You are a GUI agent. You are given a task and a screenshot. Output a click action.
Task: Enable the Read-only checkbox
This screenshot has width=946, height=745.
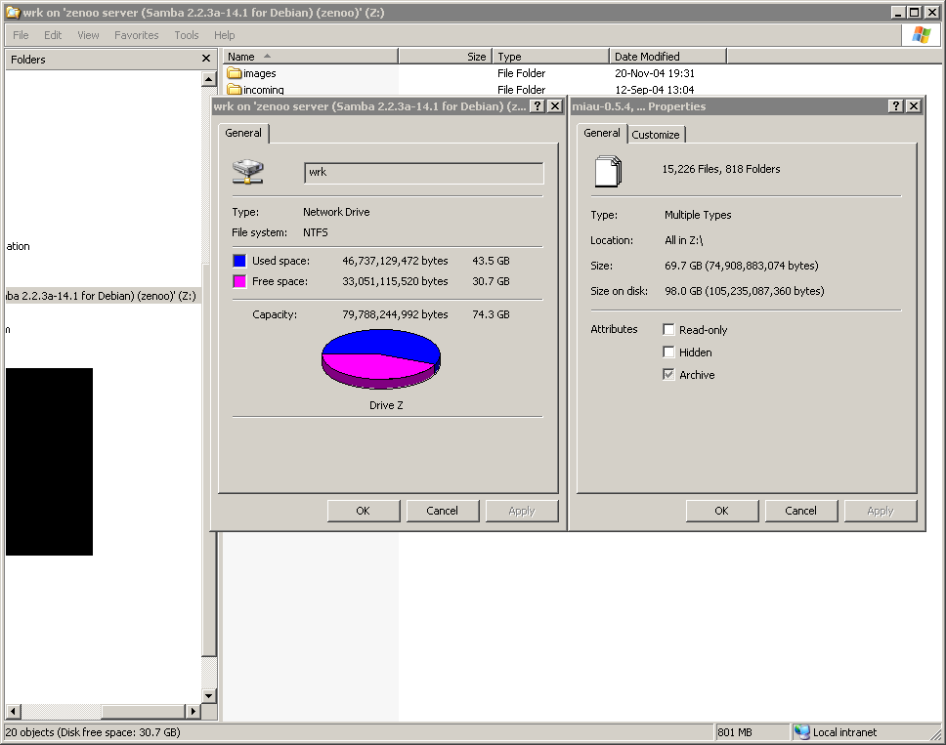[x=668, y=330]
